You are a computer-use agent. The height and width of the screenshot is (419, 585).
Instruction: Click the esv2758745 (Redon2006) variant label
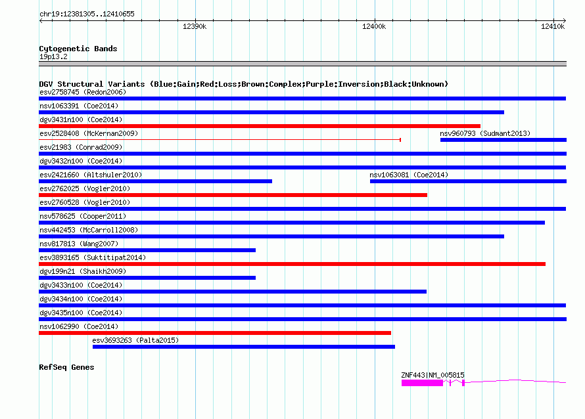click(x=83, y=92)
